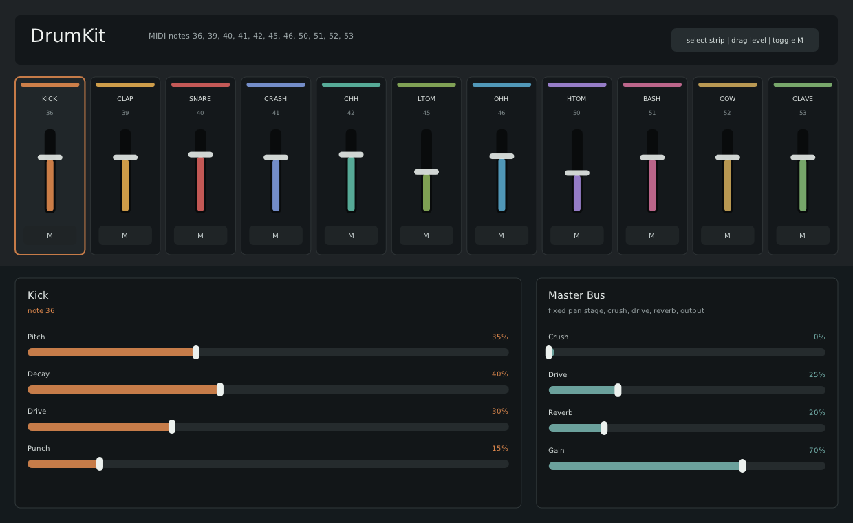The image size is (853, 523).
Task: Click the KICK level fader handle
Action: 50,158
